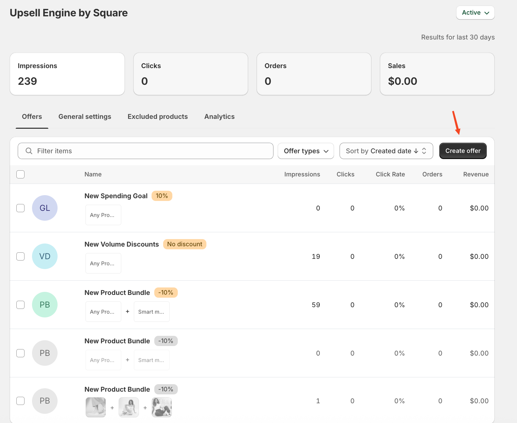Screen dimensions: 517x423
Task: Click the Orders stat card
Action: pos(314,74)
